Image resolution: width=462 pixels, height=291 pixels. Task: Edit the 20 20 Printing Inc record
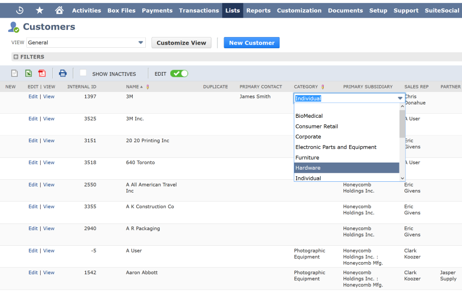pos(33,141)
